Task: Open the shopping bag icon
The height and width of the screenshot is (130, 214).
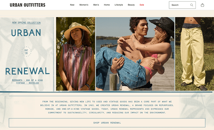Action: tap(202, 5)
